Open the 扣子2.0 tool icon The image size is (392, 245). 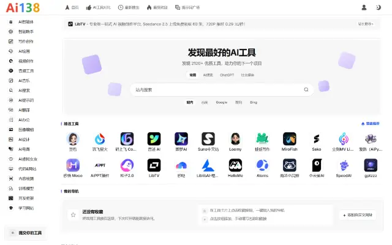click(127, 165)
